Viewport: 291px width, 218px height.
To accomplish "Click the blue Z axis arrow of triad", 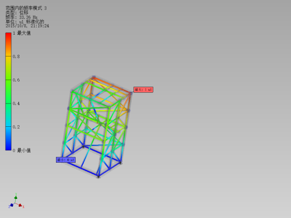I will tap(11, 205).
